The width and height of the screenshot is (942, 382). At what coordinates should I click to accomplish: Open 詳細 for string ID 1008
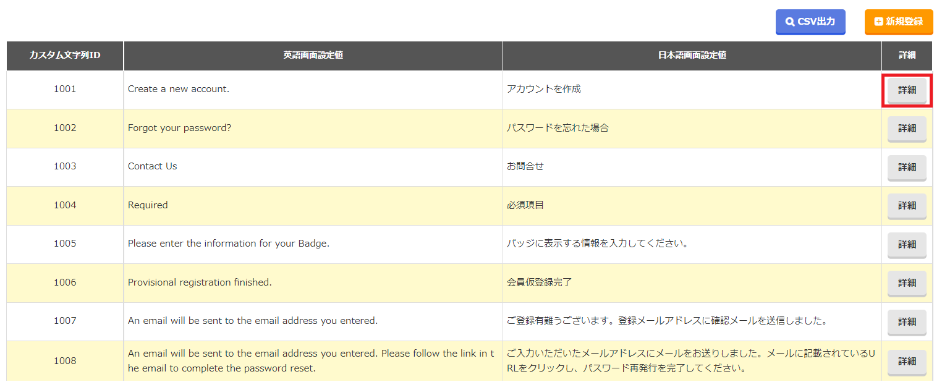coord(907,361)
